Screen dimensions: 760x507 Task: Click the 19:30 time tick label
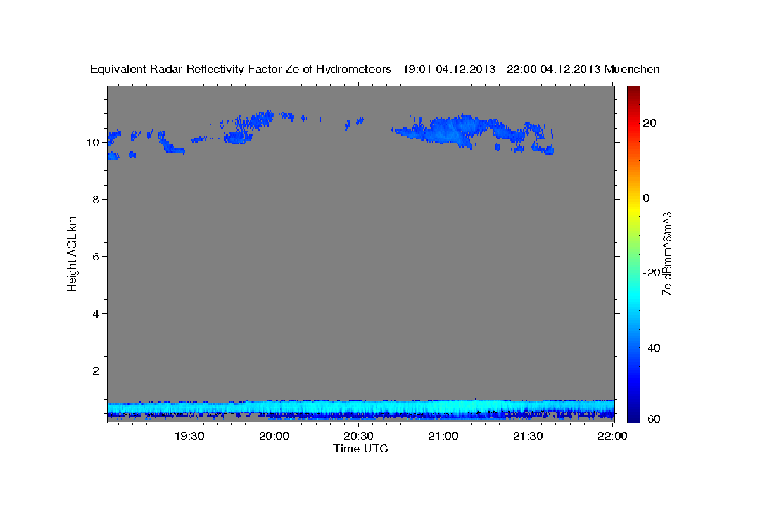click(189, 436)
